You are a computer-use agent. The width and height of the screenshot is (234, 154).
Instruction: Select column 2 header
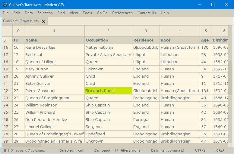(108, 31)
